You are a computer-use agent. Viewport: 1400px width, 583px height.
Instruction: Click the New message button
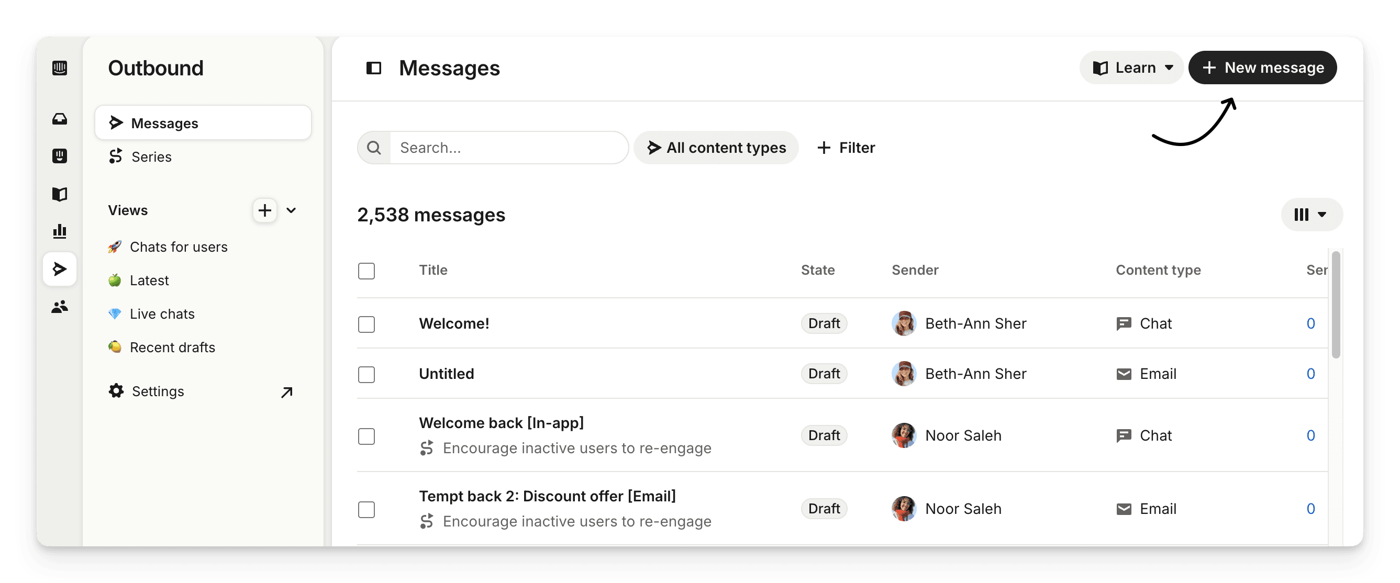(1262, 68)
